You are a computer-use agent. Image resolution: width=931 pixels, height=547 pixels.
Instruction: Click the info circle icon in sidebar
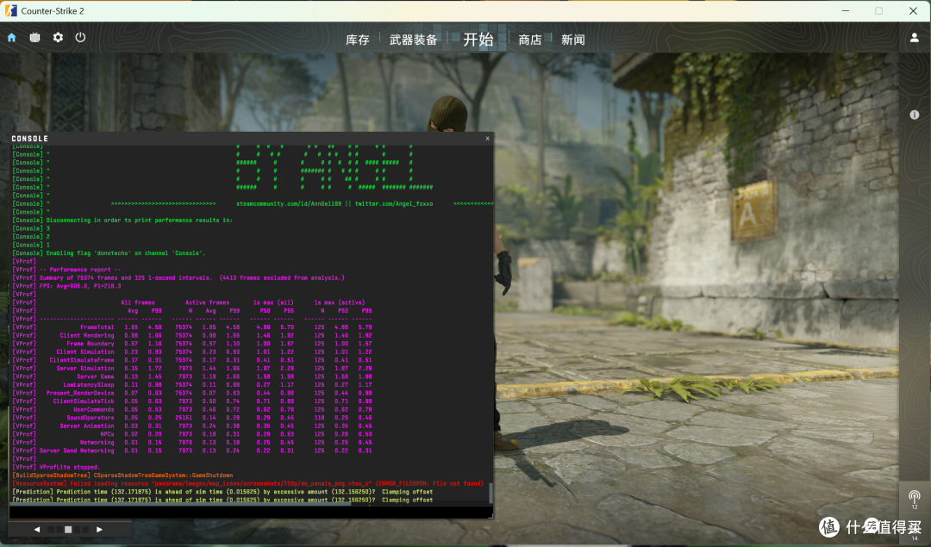pyautogui.click(x=915, y=115)
